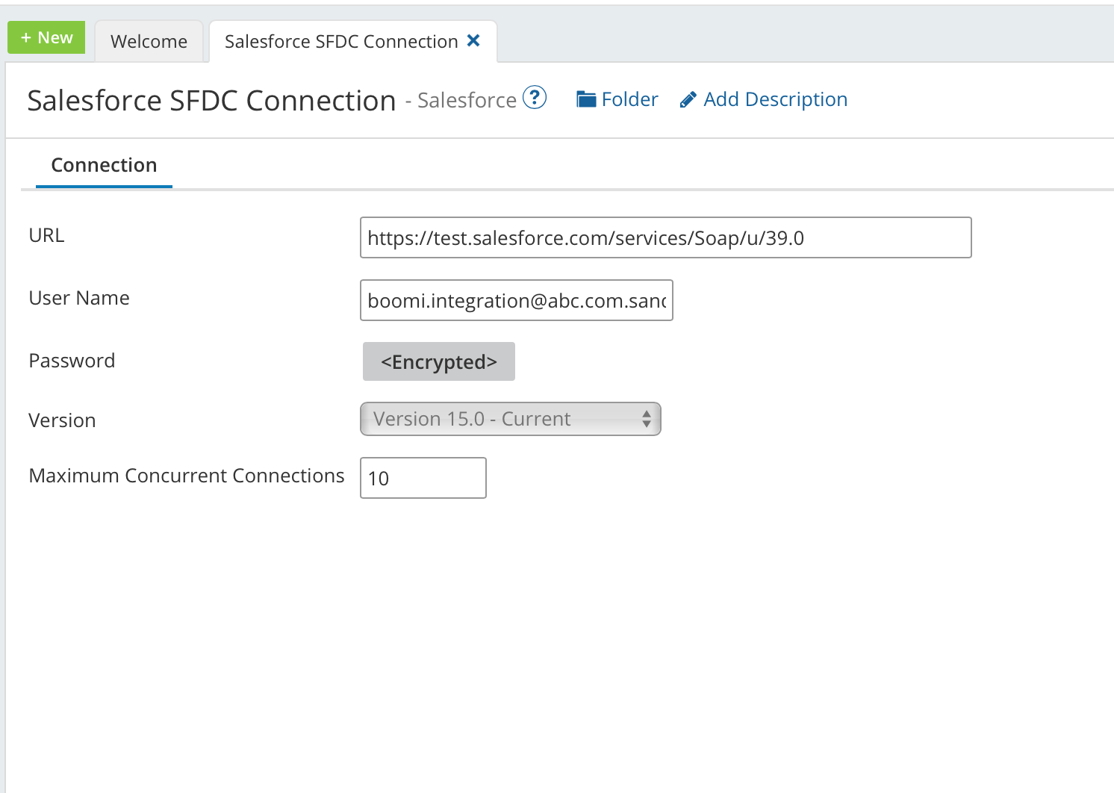Click the Folder link text
The height and width of the screenshot is (793, 1114).
[x=629, y=99]
